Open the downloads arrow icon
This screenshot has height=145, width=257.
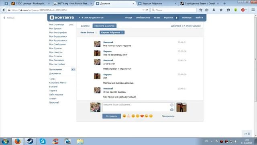tap(214, 10)
